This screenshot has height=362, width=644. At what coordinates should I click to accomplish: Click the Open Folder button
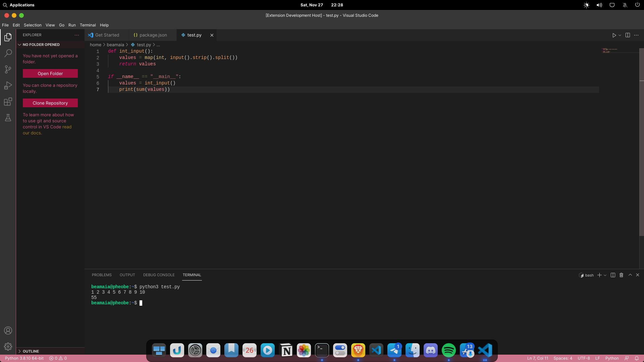point(50,73)
